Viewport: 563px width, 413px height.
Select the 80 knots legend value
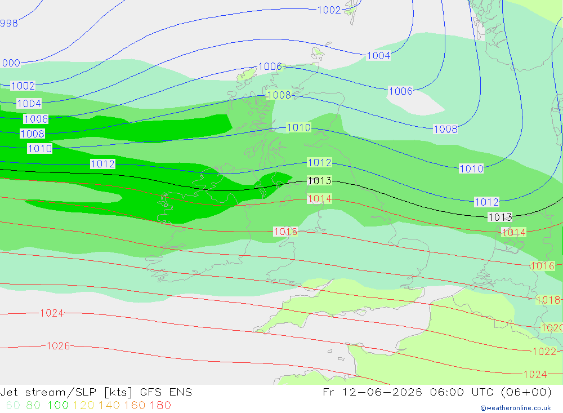[33, 405]
